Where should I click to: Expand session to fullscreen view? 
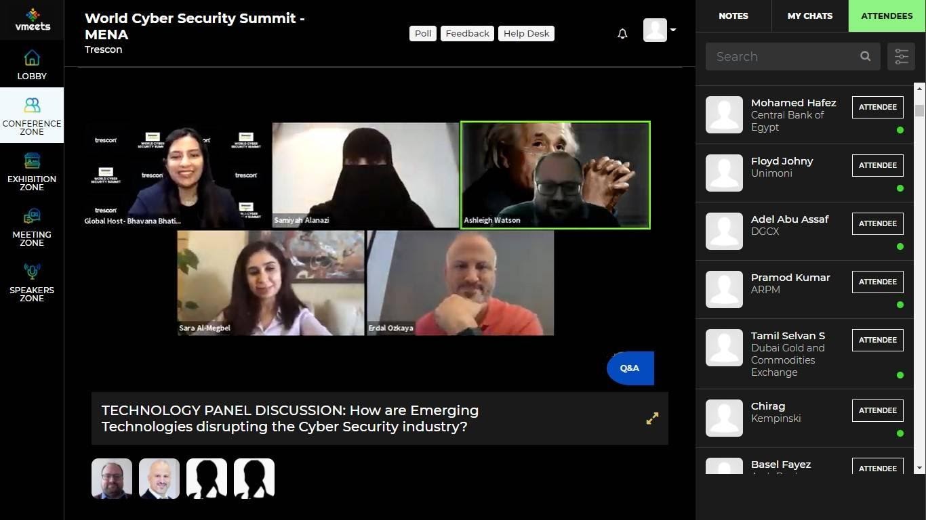coord(652,418)
